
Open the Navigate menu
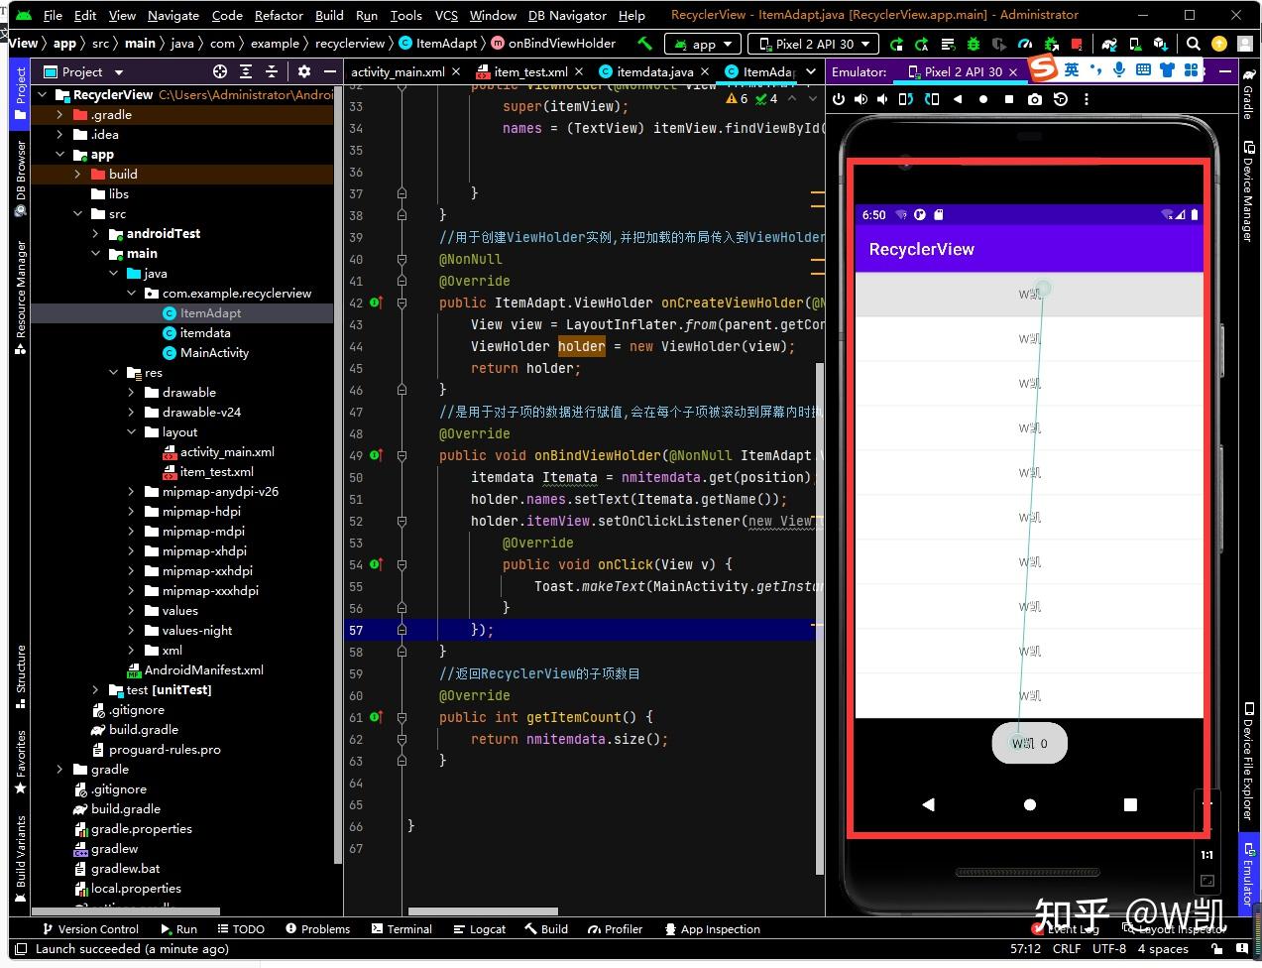(173, 15)
